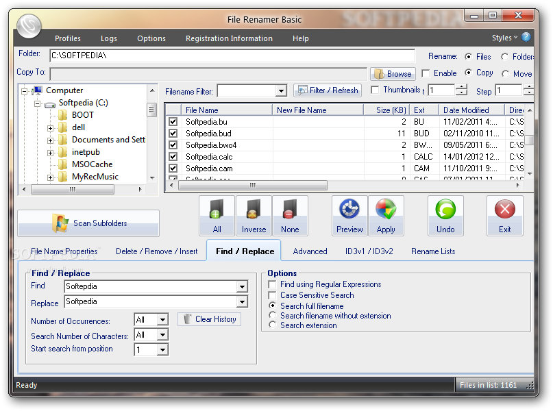553x411 pixels.
Task: Open the Filename Filter dropdown
Action: click(281, 91)
